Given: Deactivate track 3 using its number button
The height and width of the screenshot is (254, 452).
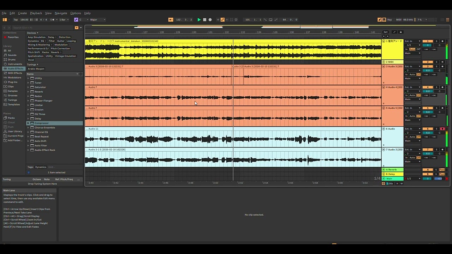Looking at the screenshot, I should tap(428, 66).
